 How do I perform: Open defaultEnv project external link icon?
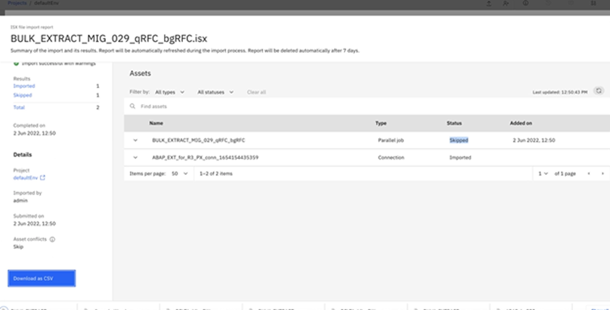(x=43, y=178)
